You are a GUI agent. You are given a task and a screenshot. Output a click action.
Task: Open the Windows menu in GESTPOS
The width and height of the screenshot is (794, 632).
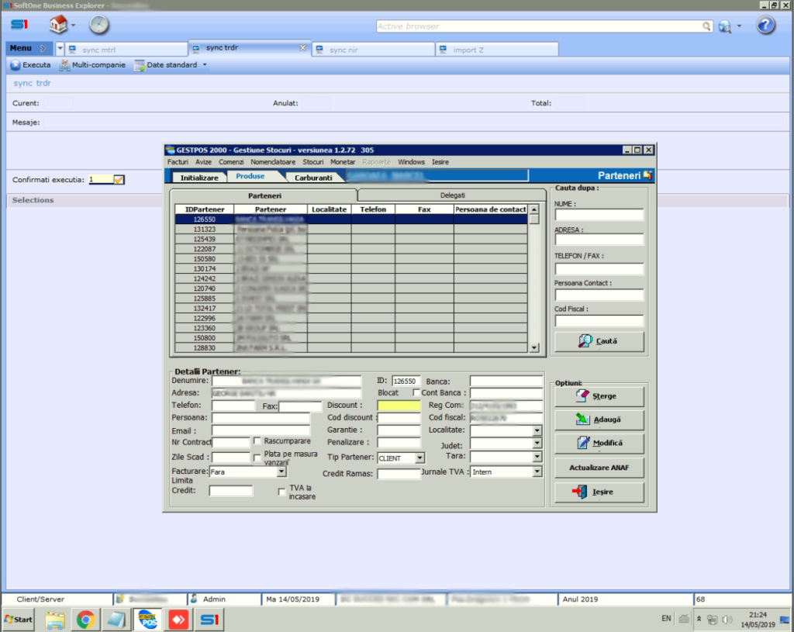point(411,162)
